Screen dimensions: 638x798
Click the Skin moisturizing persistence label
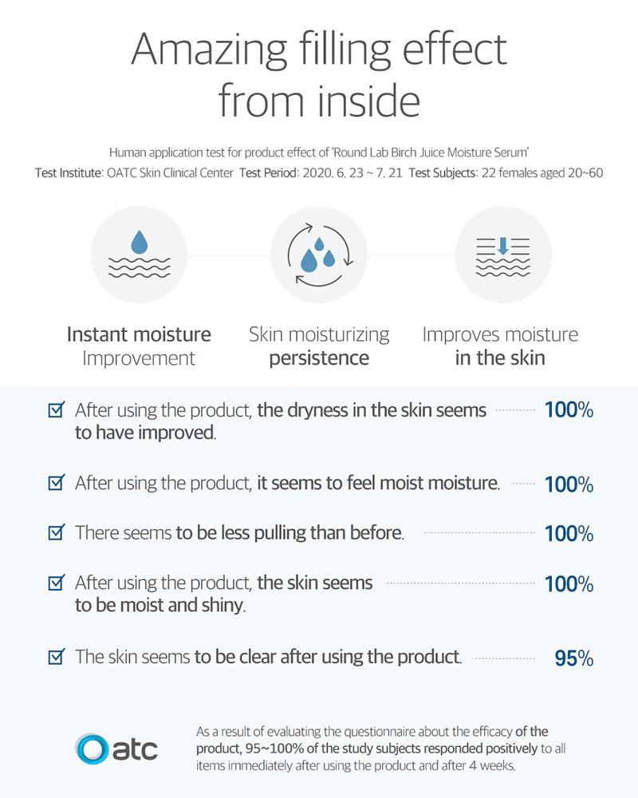(x=319, y=346)
